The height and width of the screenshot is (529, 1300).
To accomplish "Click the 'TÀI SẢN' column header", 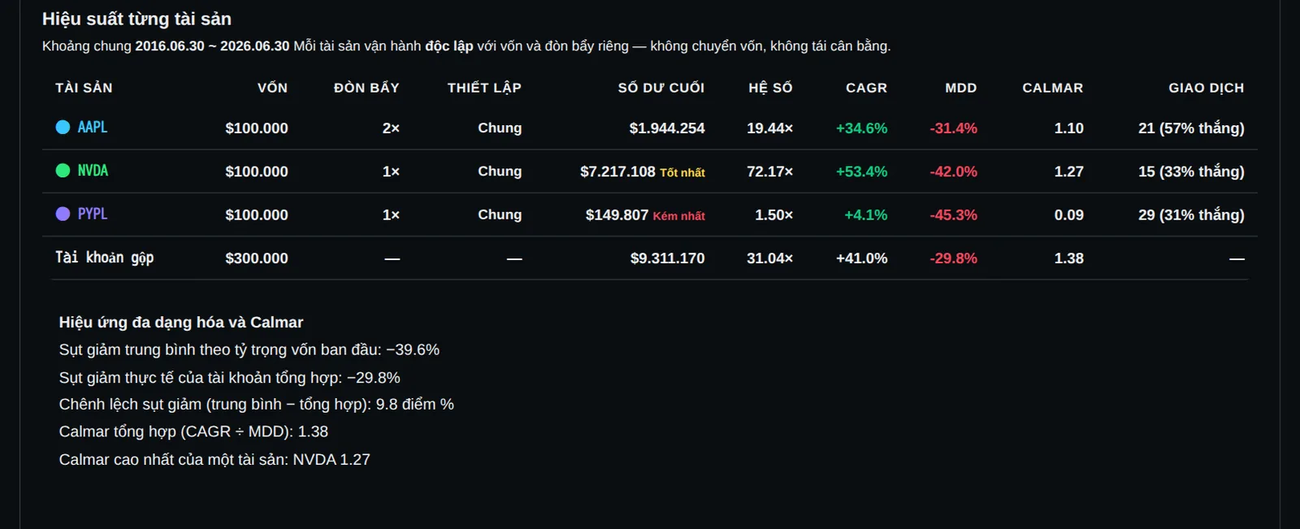I will tap(84, 88).
